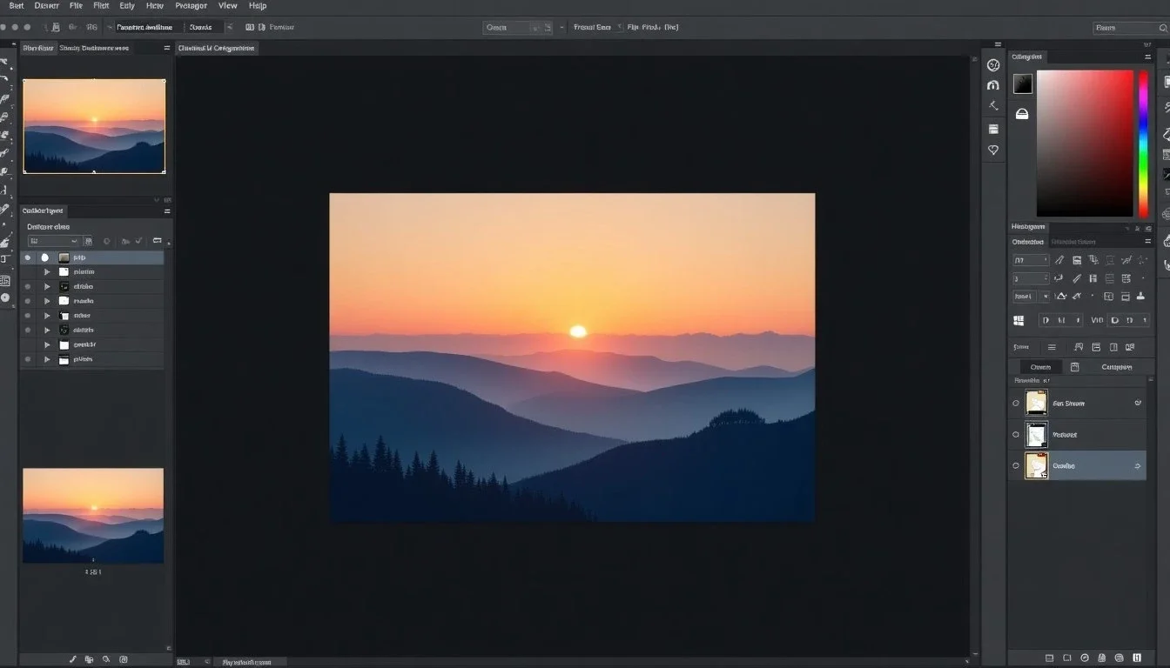The height and width of the screenshot is (668, 1170).
Task: Open the View menu
Action: pyautogui.click(x=227, y=5)
